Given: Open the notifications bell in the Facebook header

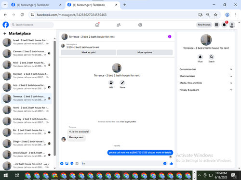Looking at the screenshot, I should tap(224, 25).
